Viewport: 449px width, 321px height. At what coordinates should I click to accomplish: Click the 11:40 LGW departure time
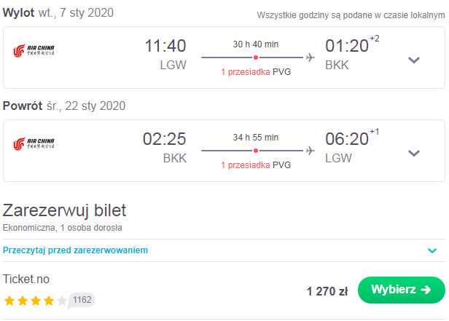165,55
